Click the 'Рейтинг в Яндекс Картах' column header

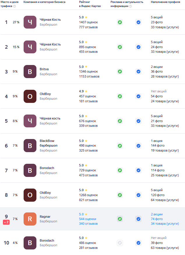pos(90,4)
